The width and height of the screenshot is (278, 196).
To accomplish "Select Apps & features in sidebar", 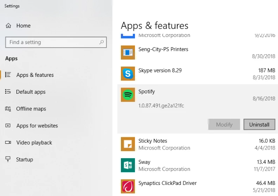I will point(35,75).
